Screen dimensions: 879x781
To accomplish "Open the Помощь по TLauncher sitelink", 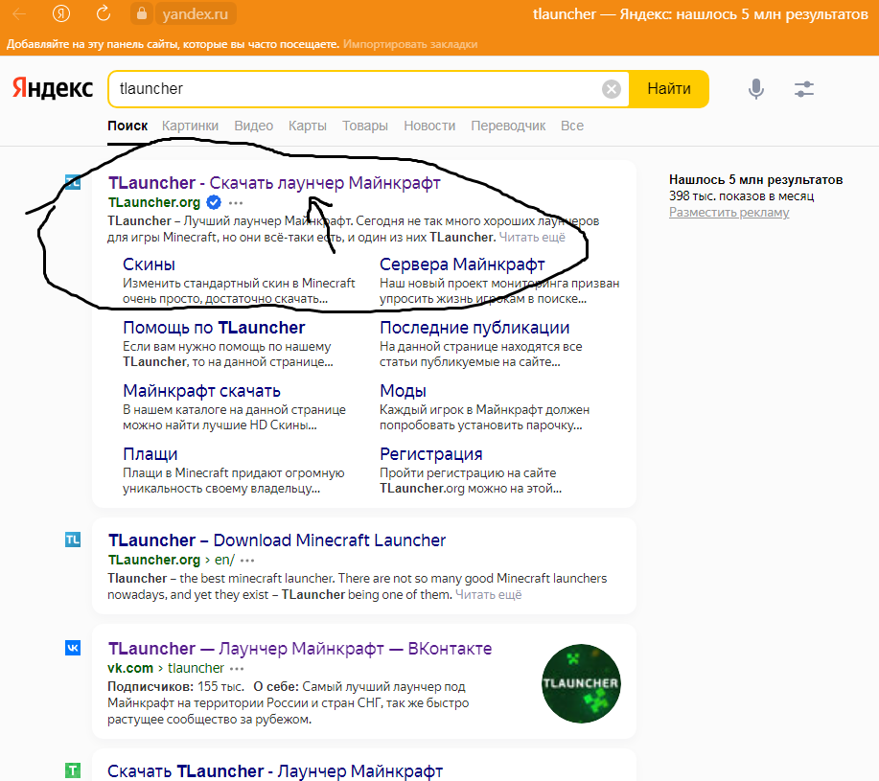I will [214, 327].
